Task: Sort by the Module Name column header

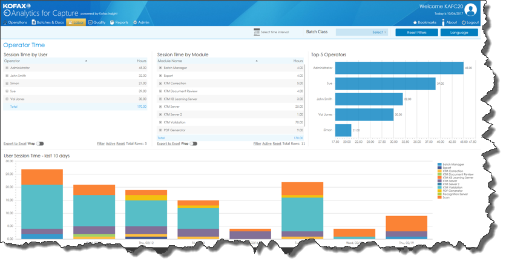Action: point(170,61)
